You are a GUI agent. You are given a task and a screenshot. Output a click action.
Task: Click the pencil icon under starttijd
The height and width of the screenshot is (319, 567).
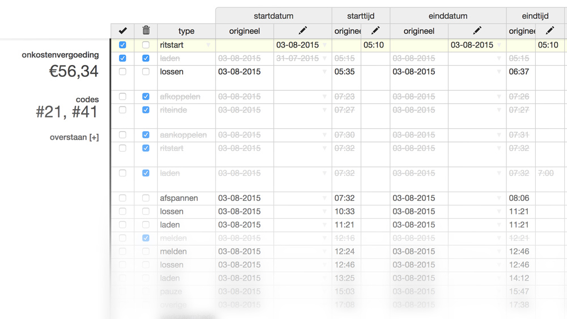pyautogui.click(x=375, y=31)
